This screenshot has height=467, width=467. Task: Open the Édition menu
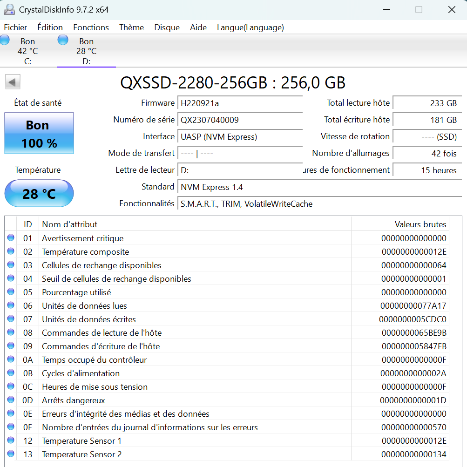coord(50,27)
